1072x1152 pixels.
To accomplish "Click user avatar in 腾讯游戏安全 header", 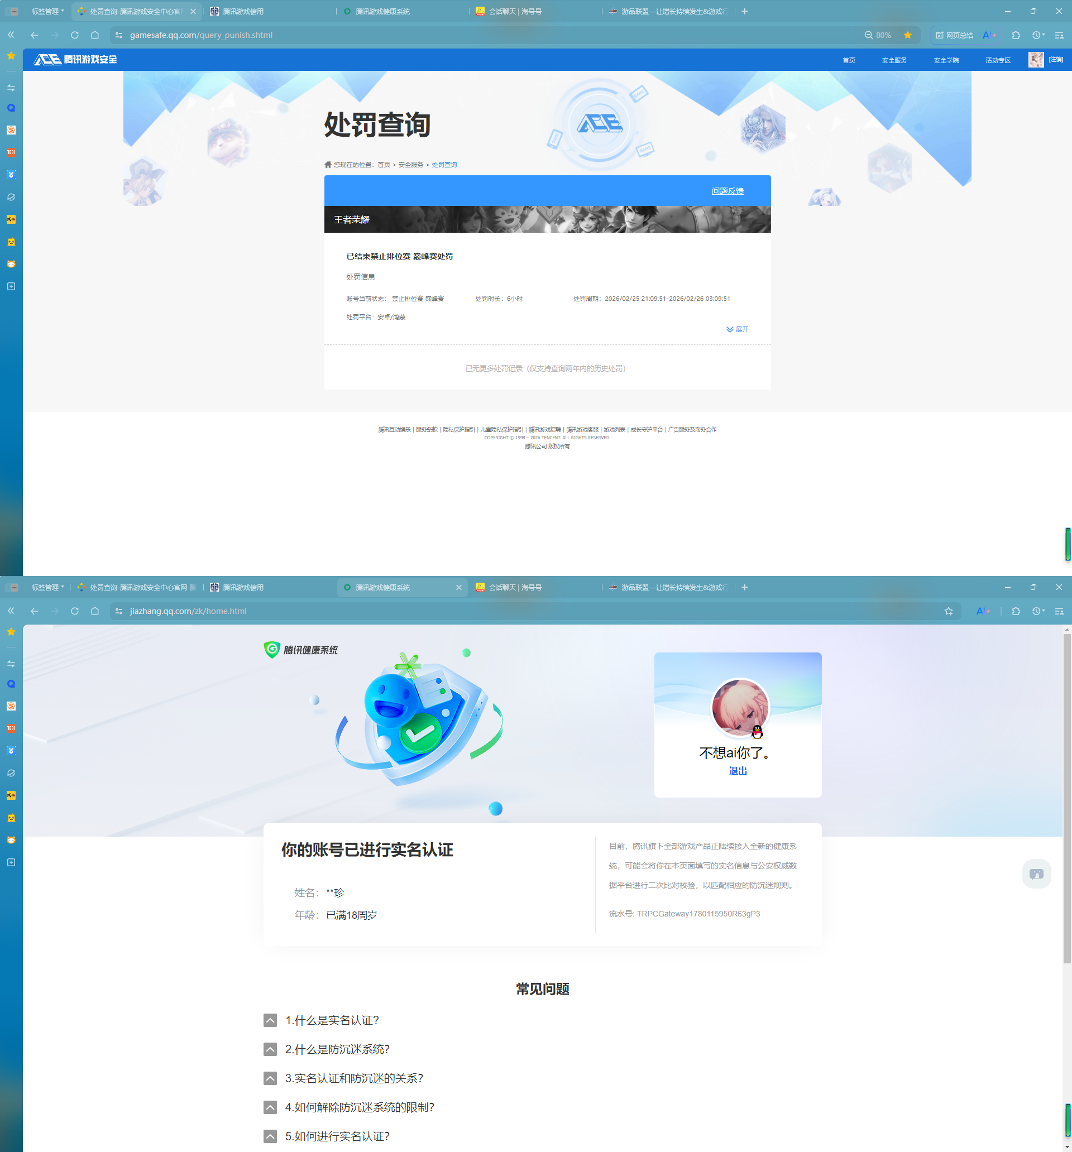I will pos(1036,60).
